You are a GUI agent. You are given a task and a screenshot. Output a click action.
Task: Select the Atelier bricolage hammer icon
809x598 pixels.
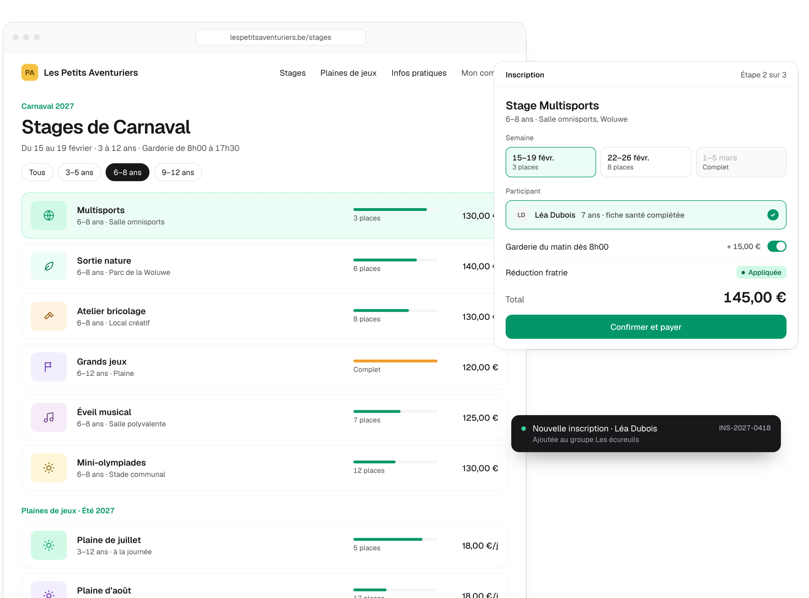click(x=49, y=317)
